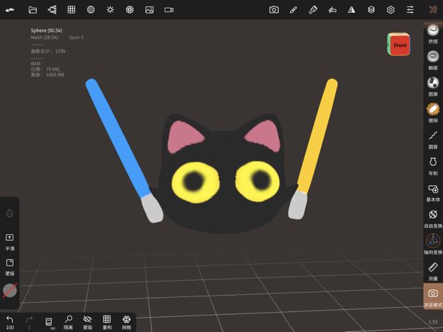Select the 擦除 (Erase) tool
This screenshot has width=443, height=332.
pyautogui.click(x=433, y=113)
